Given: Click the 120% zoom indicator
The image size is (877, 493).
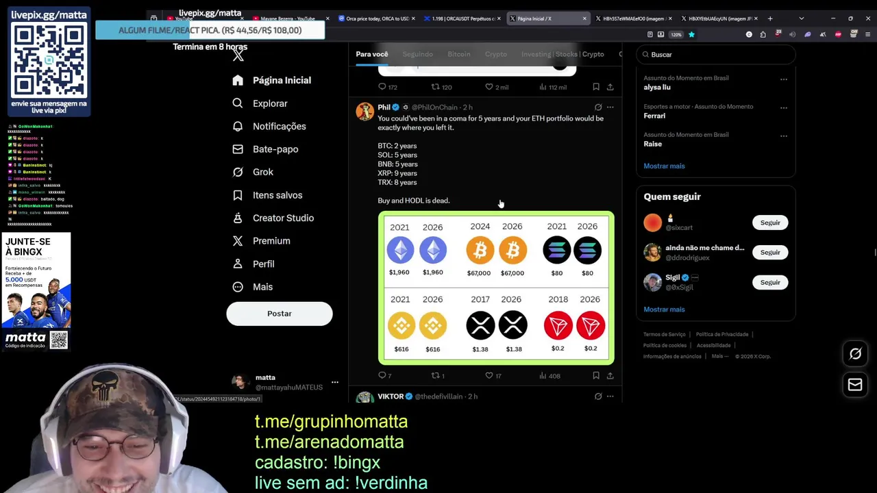Looking at the screenshot, I should pos(676,34).
